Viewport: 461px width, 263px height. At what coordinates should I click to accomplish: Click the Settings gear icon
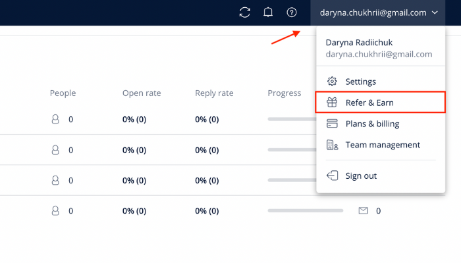tap(332, 82)
